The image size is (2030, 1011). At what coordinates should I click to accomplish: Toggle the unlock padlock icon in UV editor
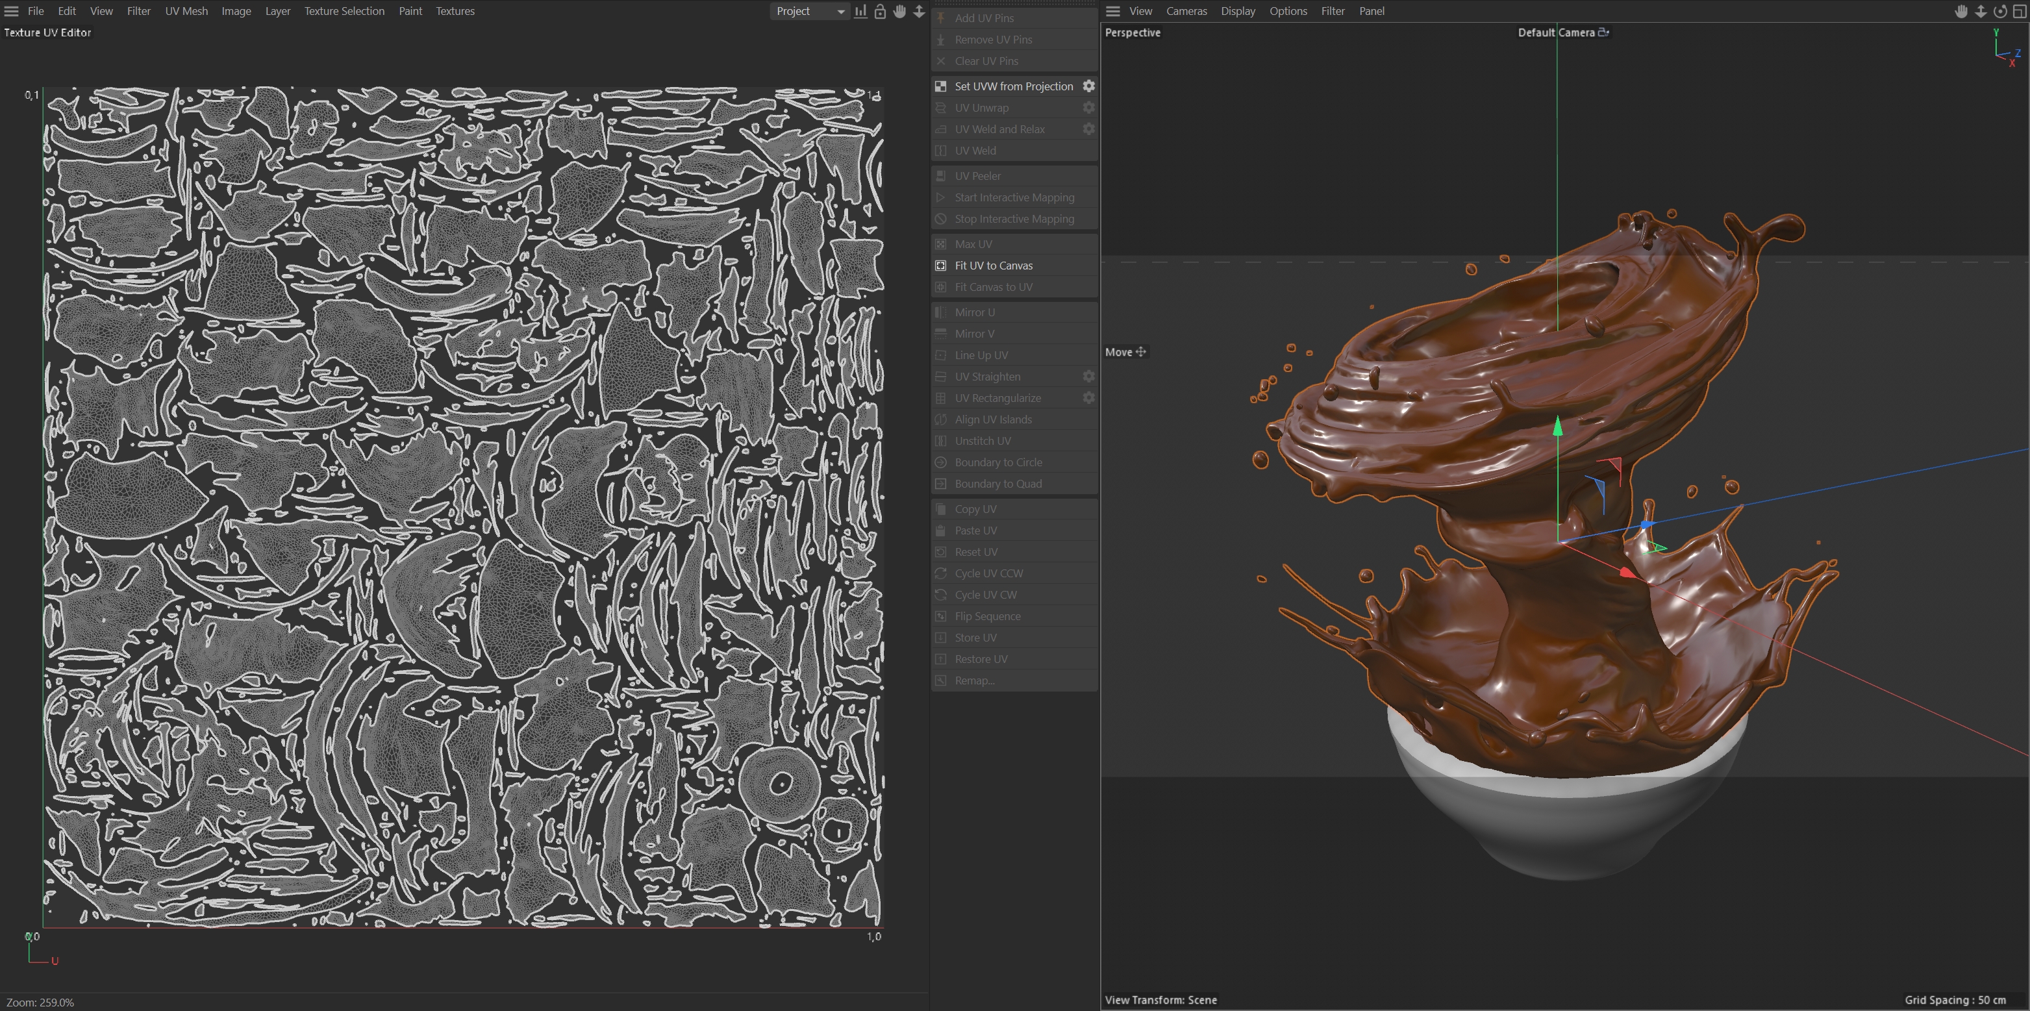pyautogui.click(x=880, y=11)
